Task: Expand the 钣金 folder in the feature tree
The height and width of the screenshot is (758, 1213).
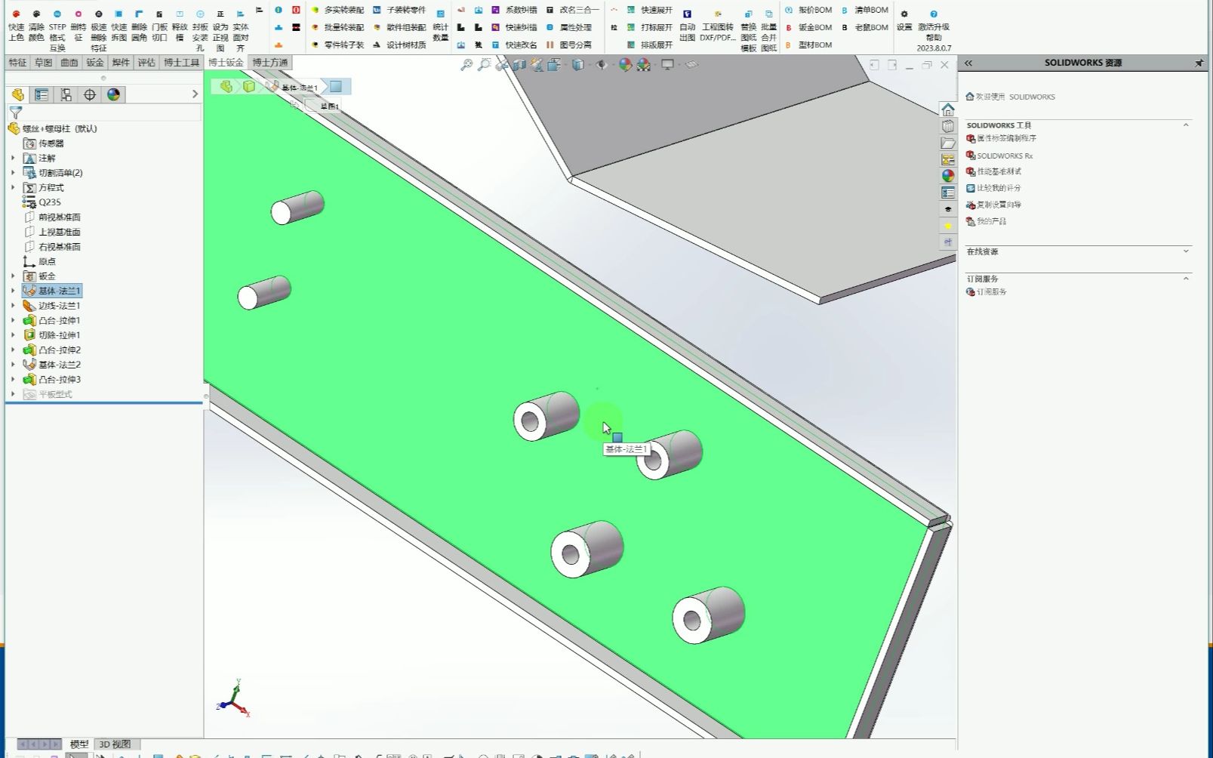Action: [x=12, y=276]
